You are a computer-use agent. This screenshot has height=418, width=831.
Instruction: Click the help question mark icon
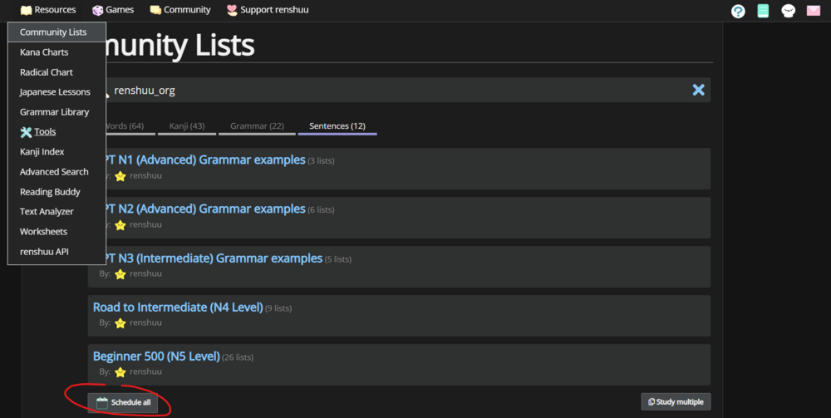[x=738, y=11]
